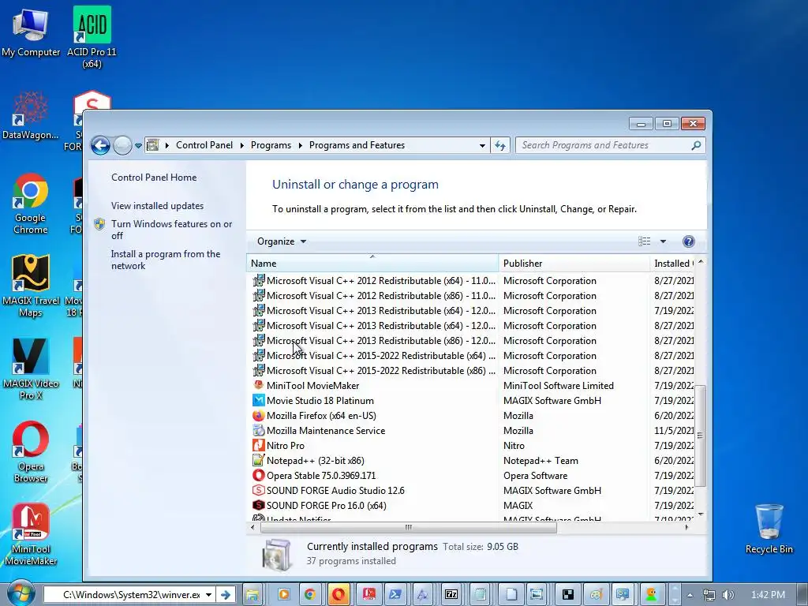808x606 pixels.
Task: Click Opera Software publisher cell
Action: (536, 475)
